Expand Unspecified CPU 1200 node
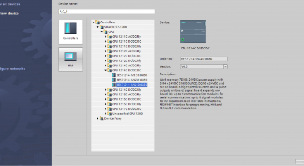The width and height of the screenshot is (304, 166). click(x=106, y=114)
